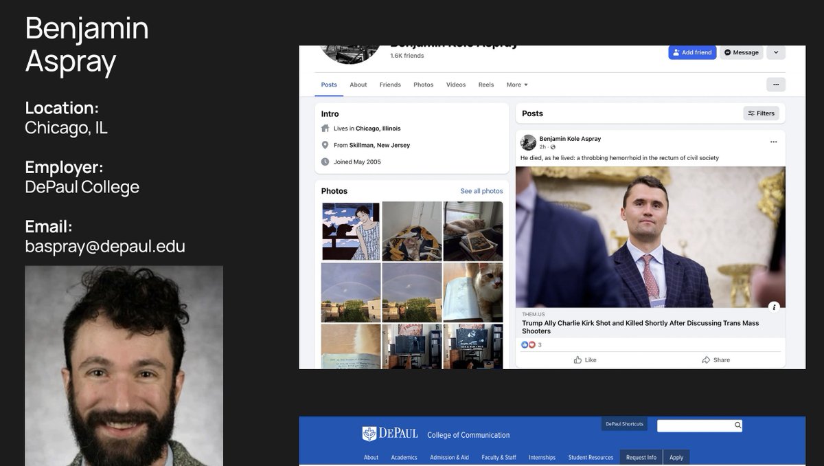Click the Share button under the post
The width and height of the screenshot is (824, 466).
pos(716,359)
